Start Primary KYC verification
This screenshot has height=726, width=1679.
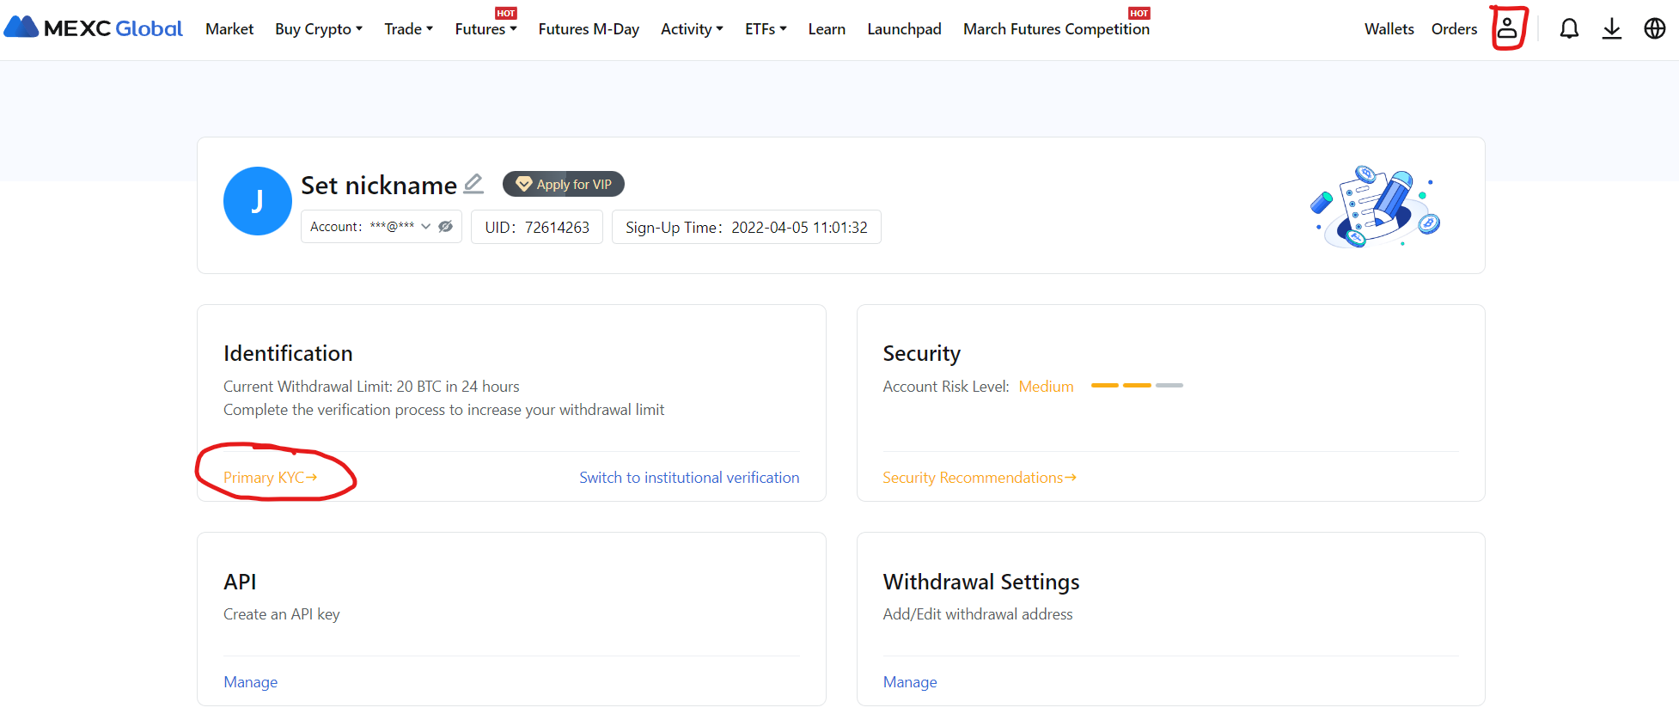coord(271,478)
